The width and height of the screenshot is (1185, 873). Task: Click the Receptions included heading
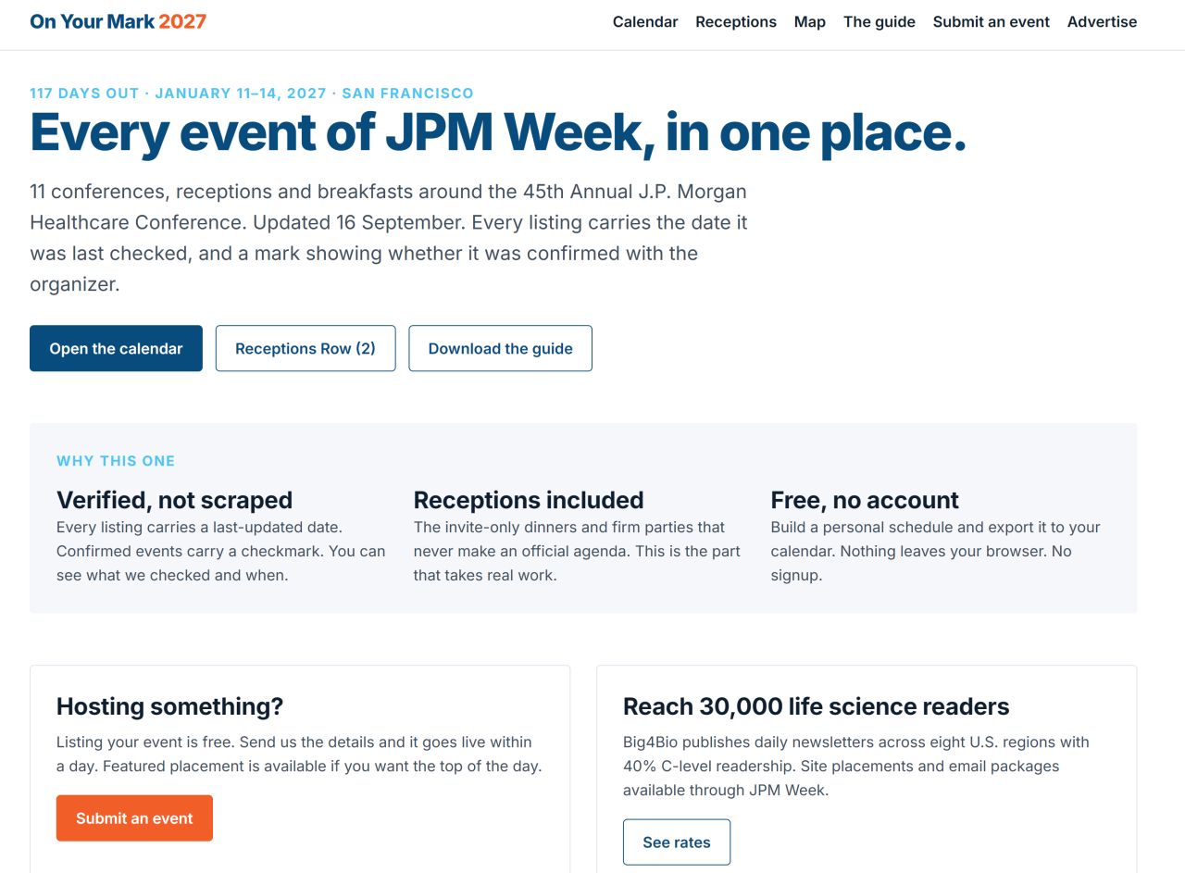pyautogui.click(x=529, y=500)
